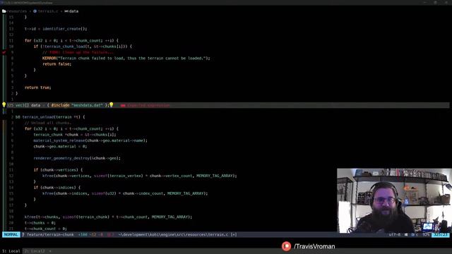This screenshot has height=254, width=452.
Task: Click 'if (chunk->vertices)' line
Action: (58, 170)
